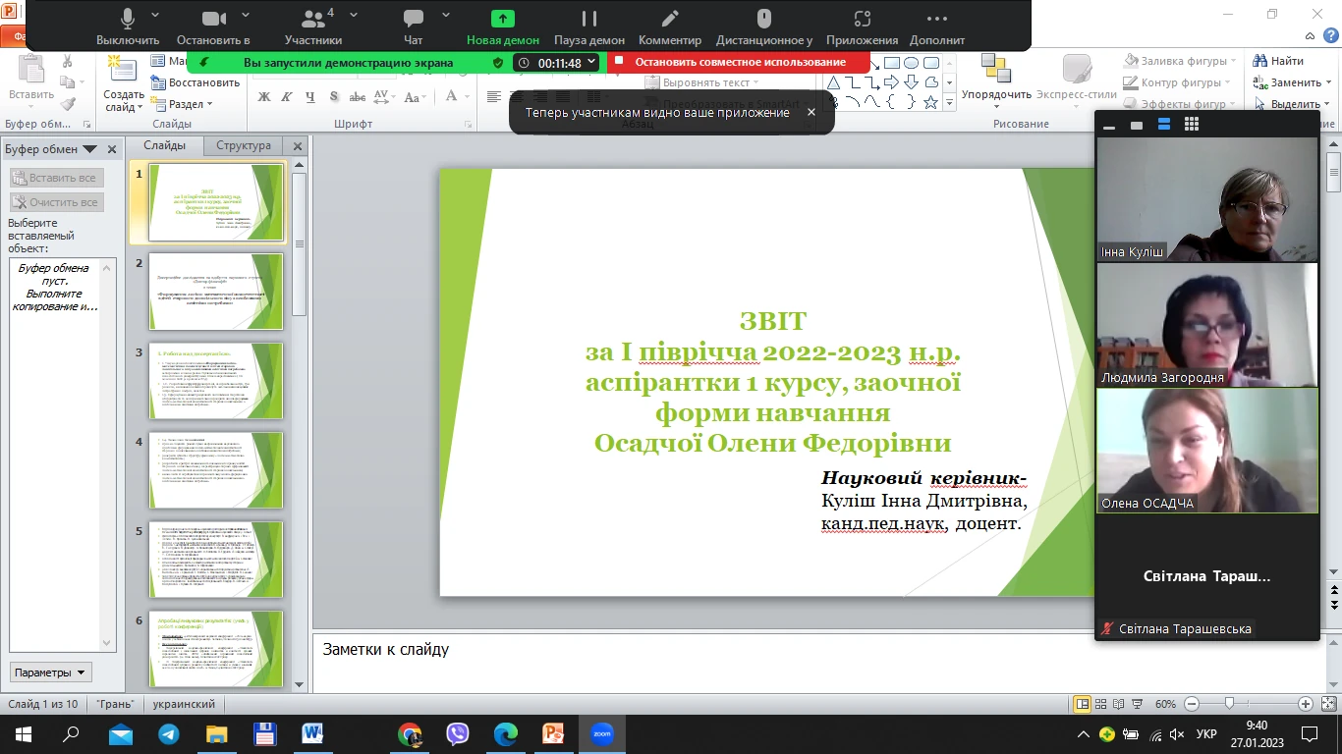Image resolution: width=1342 pixels, height=754 pixels.
Task: Toggle bold Ж formatting
Action: pyautogui.click(x=263, y=96)
